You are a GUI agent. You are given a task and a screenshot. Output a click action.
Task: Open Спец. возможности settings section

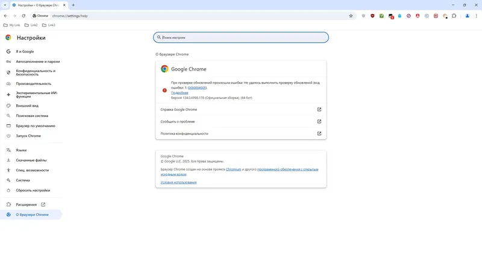[33, 171]
